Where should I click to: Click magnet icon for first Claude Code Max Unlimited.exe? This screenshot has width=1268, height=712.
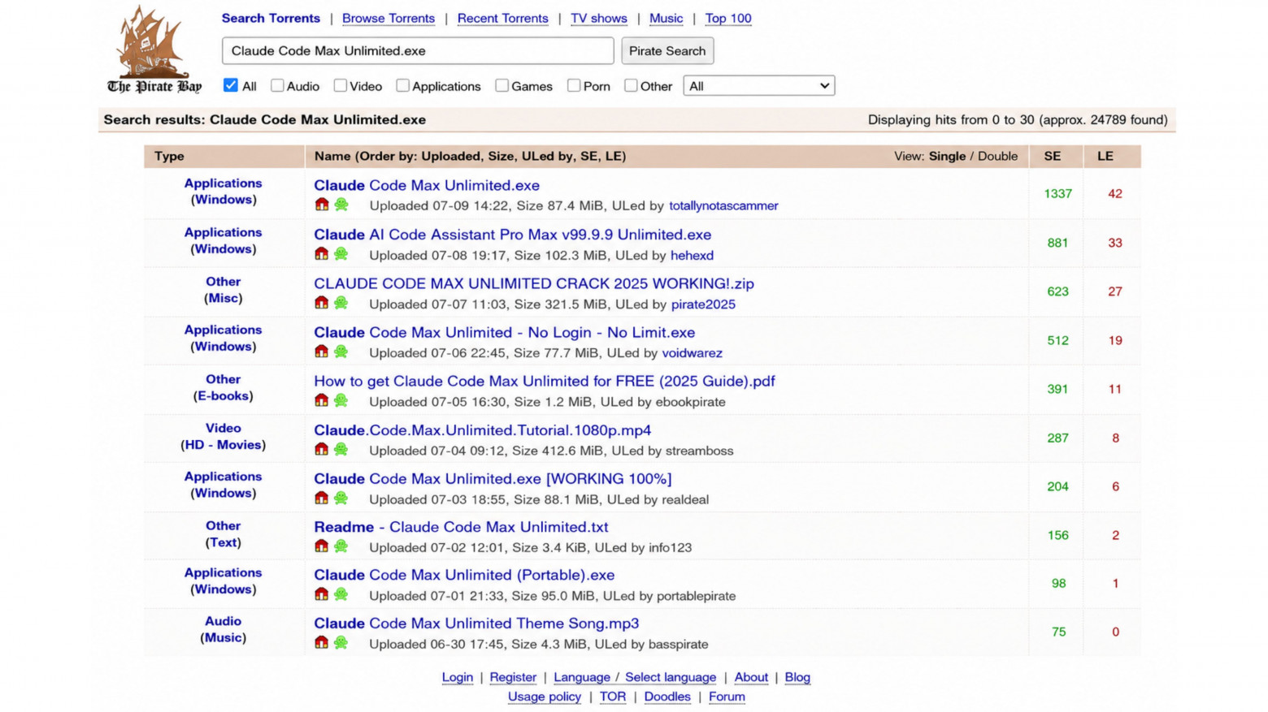coord(322,205)
